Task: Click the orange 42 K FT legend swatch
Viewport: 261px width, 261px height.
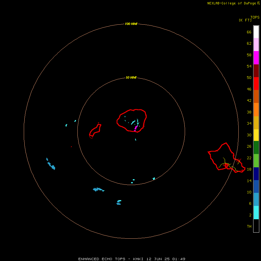Action: [x=256, y=110]
